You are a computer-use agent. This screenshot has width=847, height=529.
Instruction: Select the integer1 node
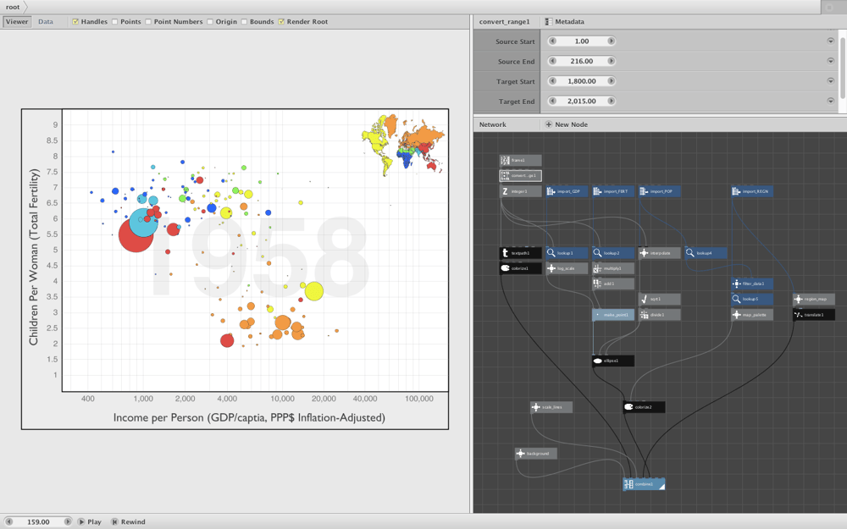click(520, 191)
